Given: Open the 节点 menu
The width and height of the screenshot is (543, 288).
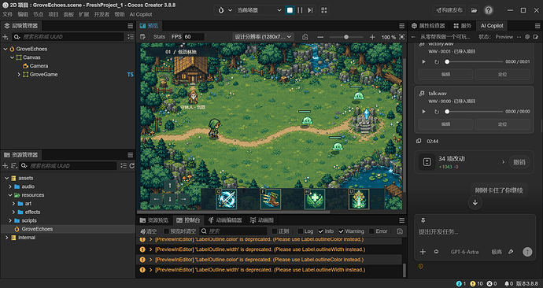Looking at the screenshot, I should [38, 14].
